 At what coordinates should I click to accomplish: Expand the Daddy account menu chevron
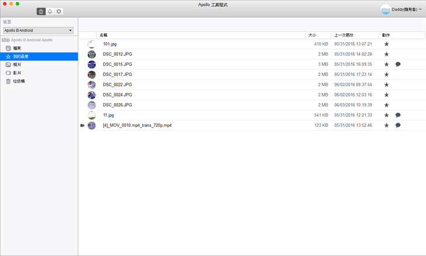click(x=420, y=9)
